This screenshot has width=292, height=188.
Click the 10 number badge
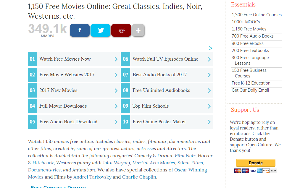pyautogui.click(x=125, y=121)
